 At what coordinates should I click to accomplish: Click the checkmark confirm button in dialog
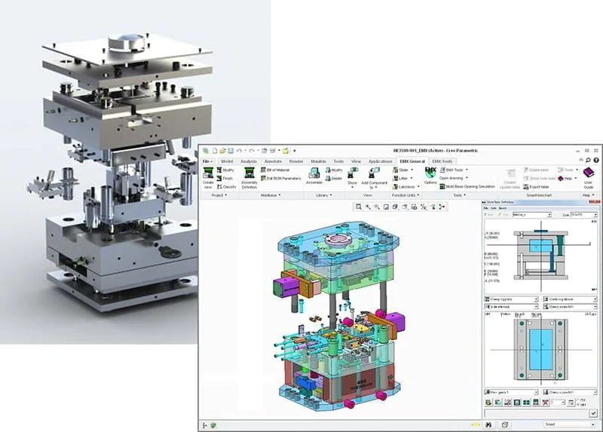click(x=594, y=413)
